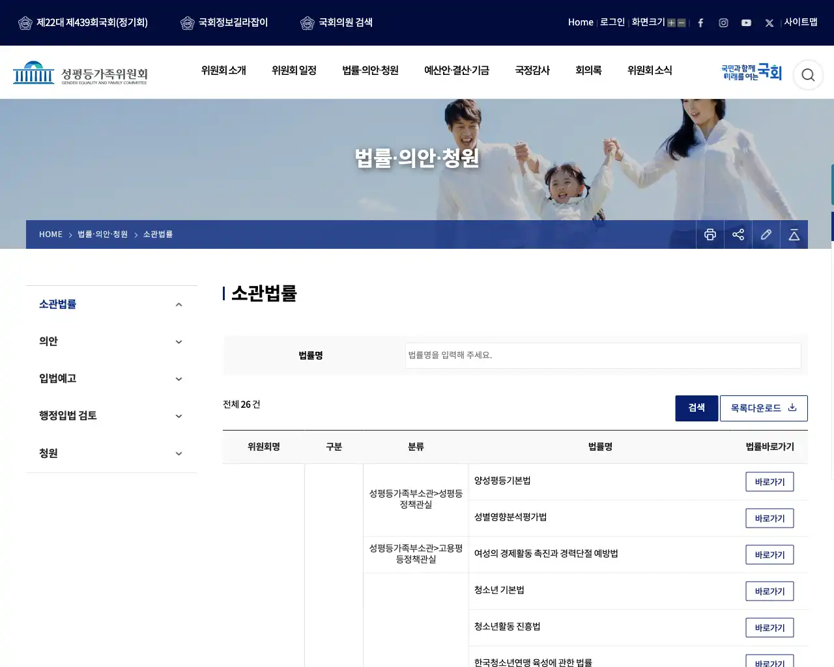This screenshot has height=667, width=834.
Task: Click 바로가기 for 양성평등기본법
Action: 769,482
